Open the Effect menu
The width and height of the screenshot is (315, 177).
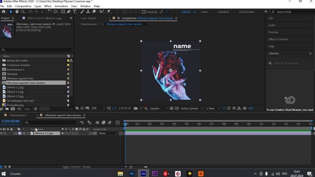pyautogui.click(x=48, y=6)
